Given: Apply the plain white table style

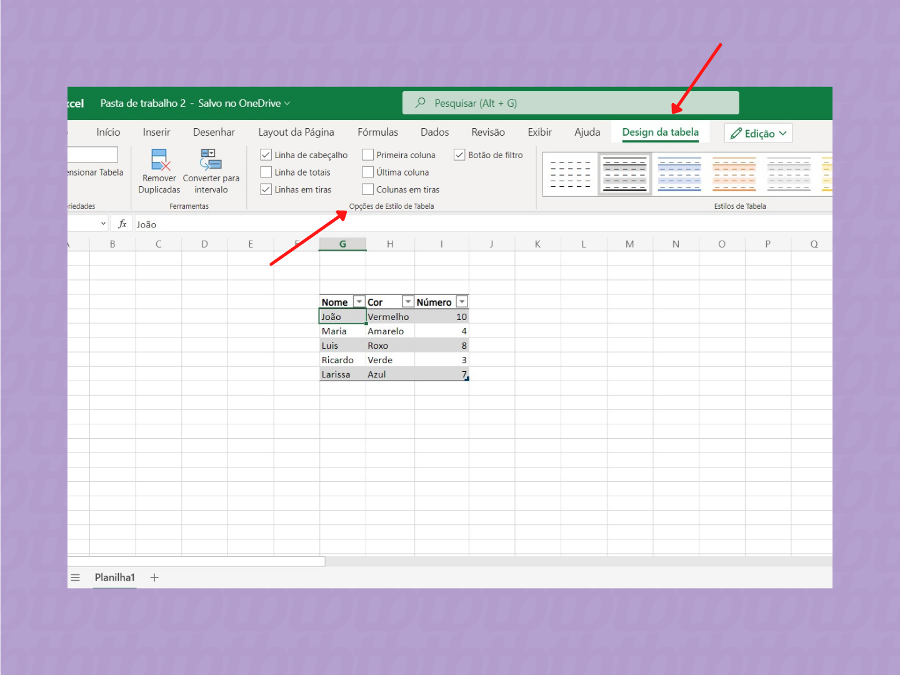Looking at the screenshot, I should pyautogui.click(x=570, y=174).
